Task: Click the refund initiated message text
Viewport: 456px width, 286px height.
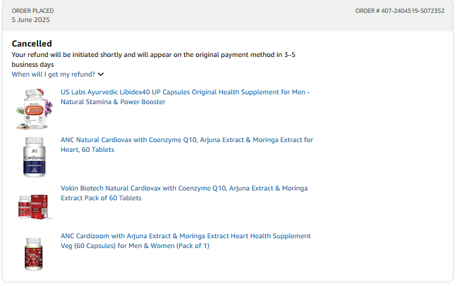Action: click(153, 59)
